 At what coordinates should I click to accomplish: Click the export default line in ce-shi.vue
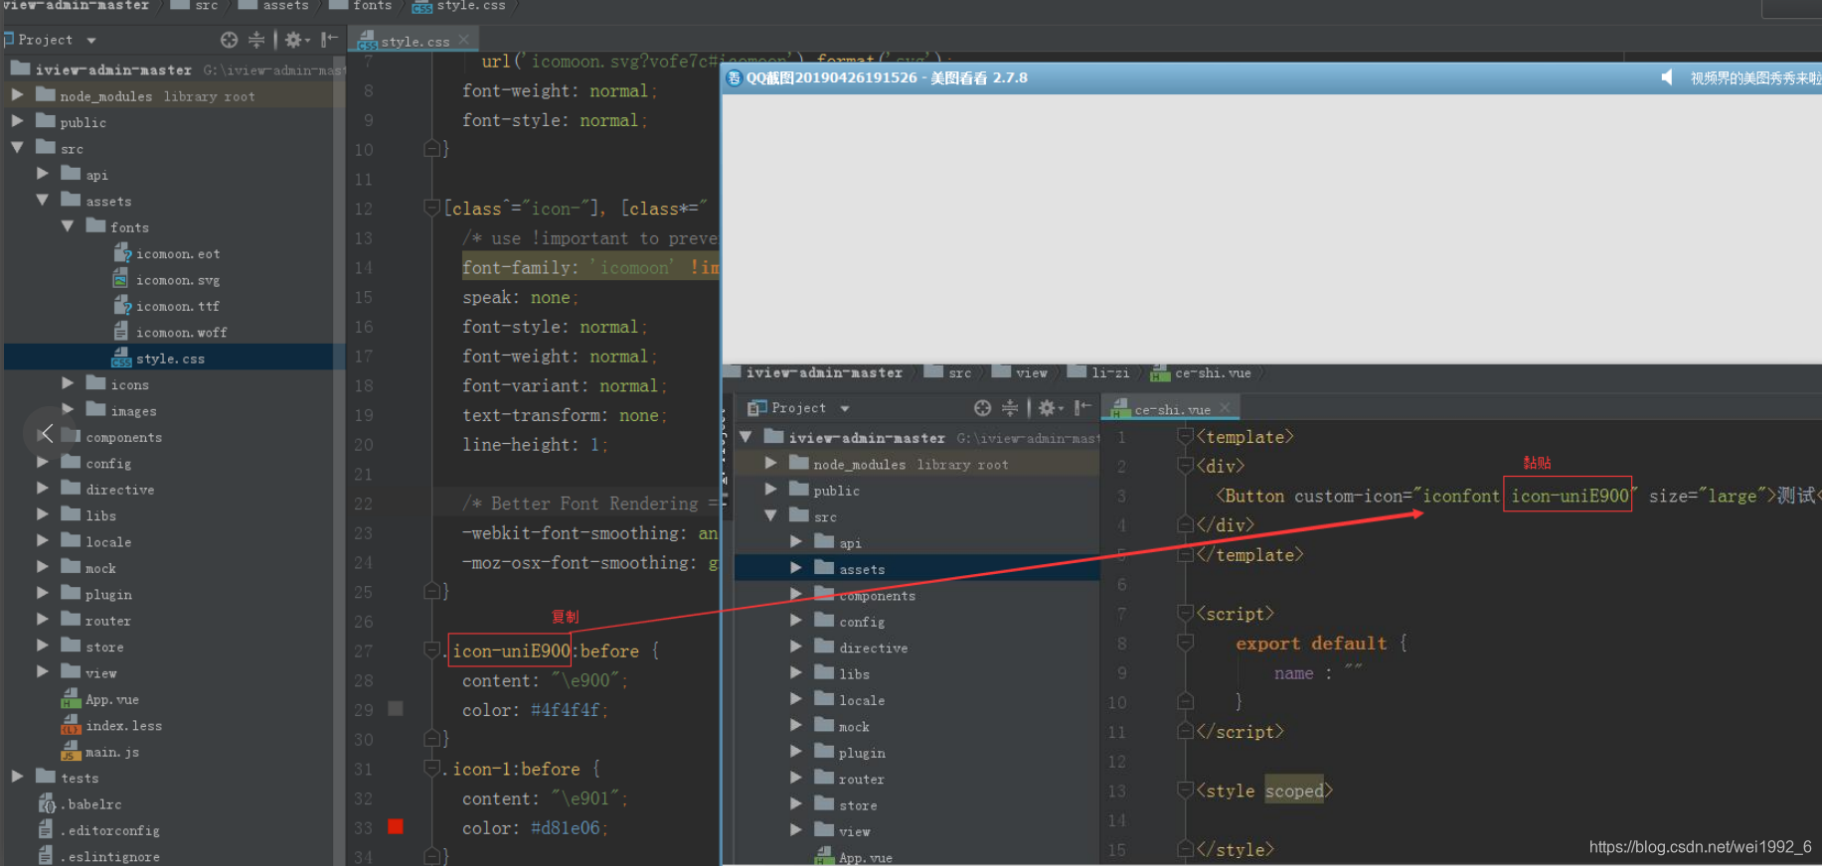coord(1321,643)
